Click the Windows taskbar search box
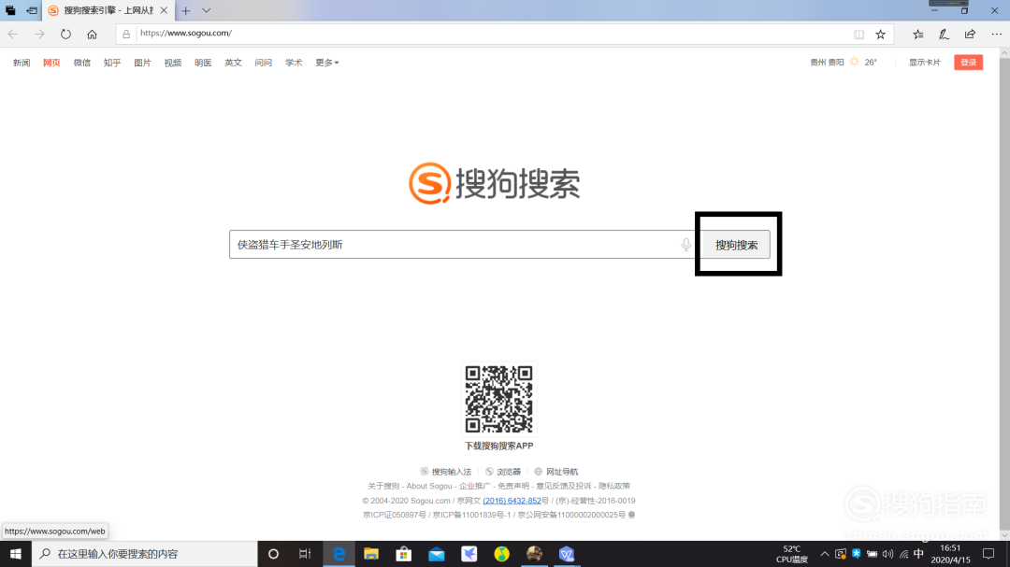 144,554
